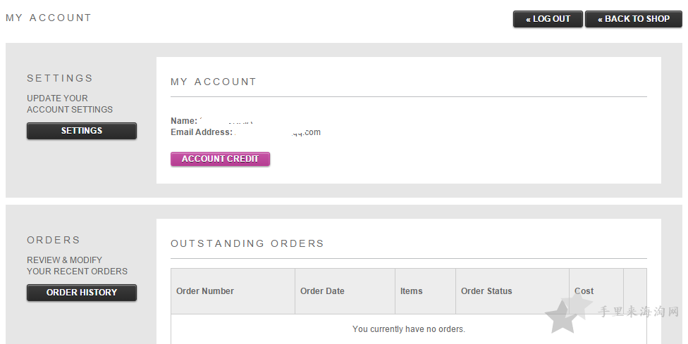The height and width of the screenshot is (344, 688).
Task: Click the Name field value
Action: coord(226,121)
